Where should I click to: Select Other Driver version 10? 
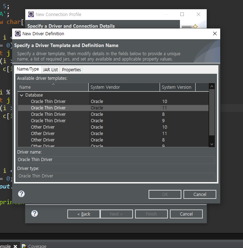(113, 127)
